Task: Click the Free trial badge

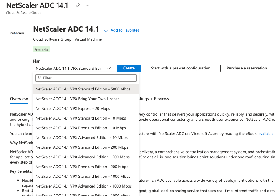Action: 41,50
